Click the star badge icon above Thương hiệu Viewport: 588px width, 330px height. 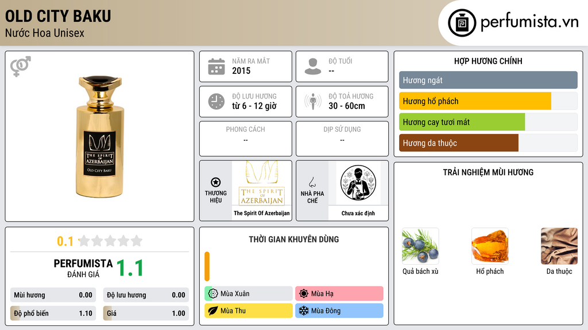coord(216,182)
